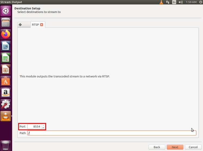Open sound volume indicator in top panel
Viewport: 203px width, 151px height.
point(180,2)
